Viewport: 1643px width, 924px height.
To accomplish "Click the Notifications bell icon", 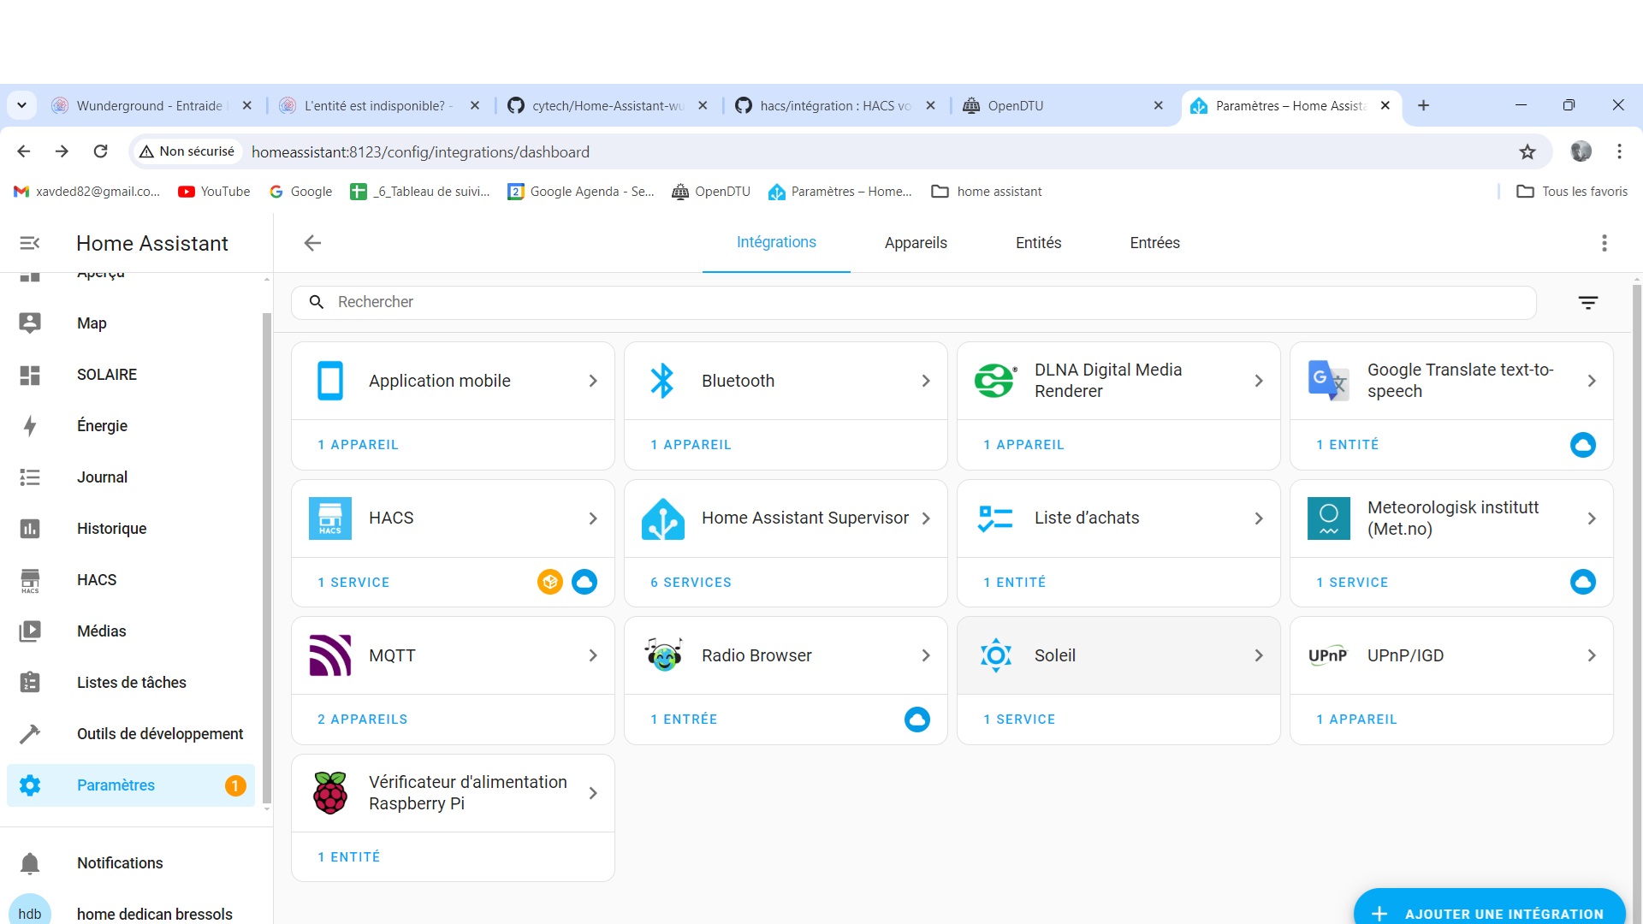I will pyautogui.click(x=30, y=863).
